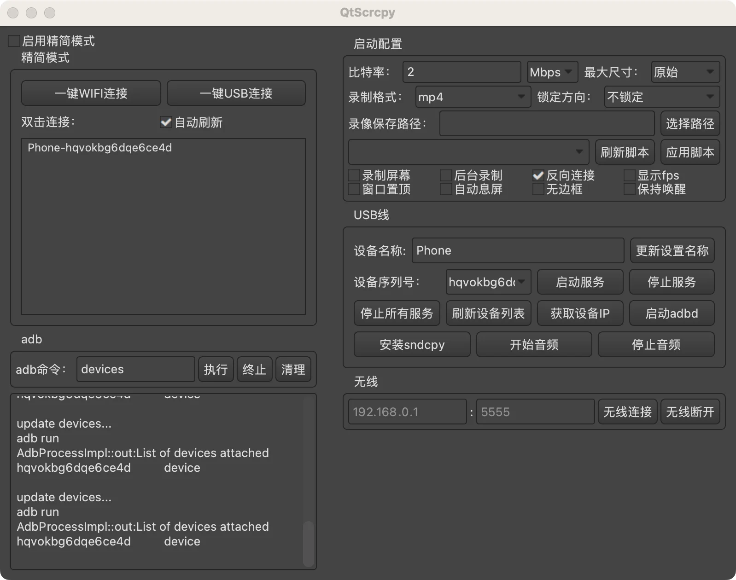Click the 更新设置名称 button
This screenshot has height=580, width=736.
point(672,250)
